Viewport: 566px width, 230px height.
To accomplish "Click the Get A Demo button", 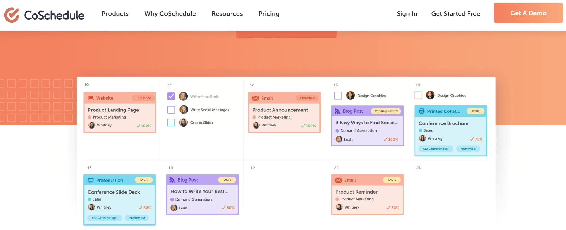I will point(528,13).
